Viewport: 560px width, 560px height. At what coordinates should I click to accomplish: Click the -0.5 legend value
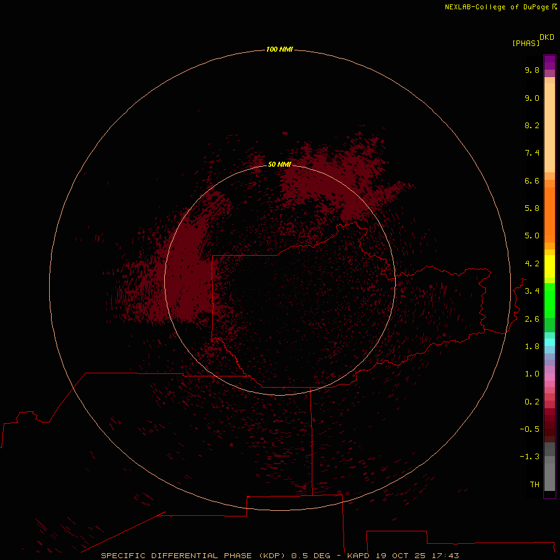coord(530,429)
